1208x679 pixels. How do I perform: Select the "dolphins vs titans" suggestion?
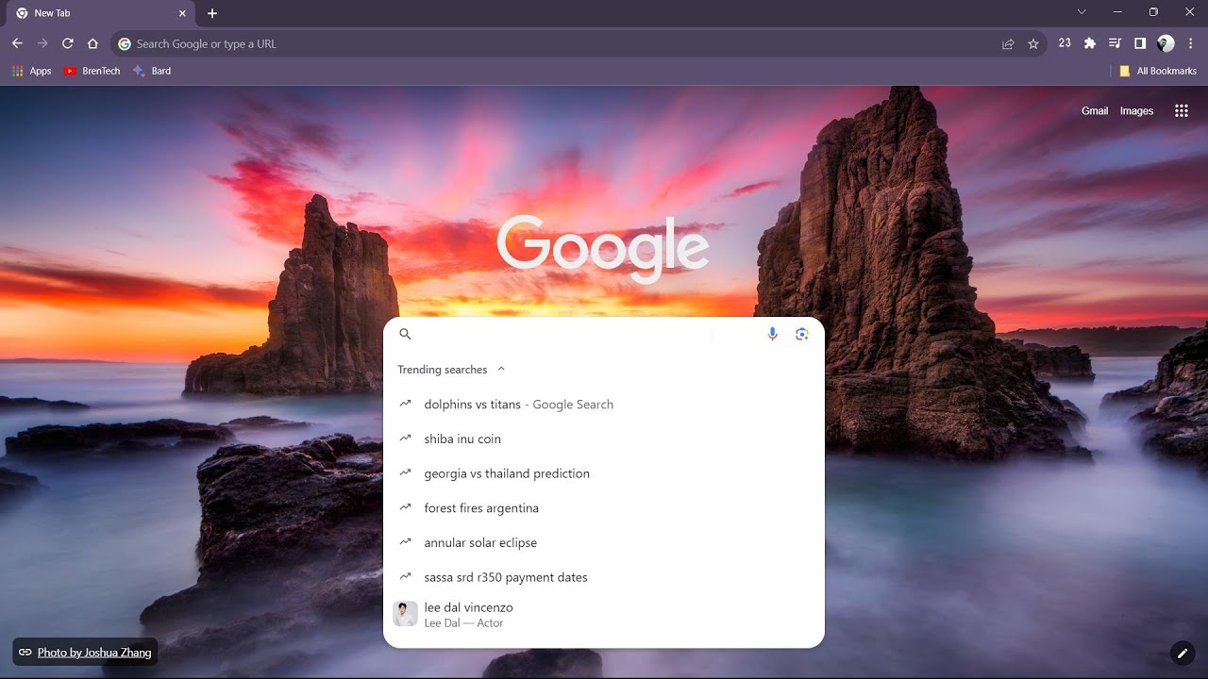[604, 405]
